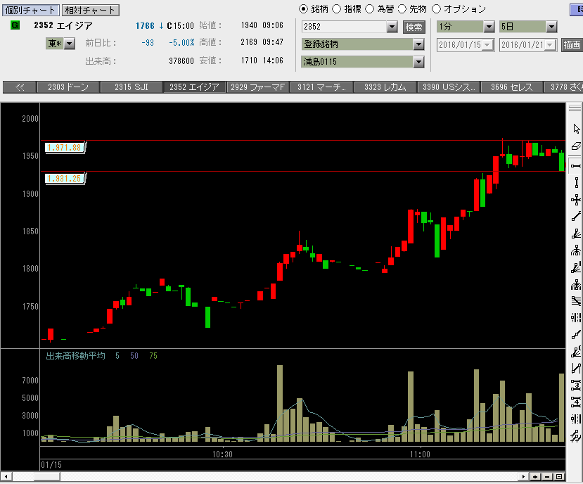Select the speed resistance lines tool

click(576, 234)
